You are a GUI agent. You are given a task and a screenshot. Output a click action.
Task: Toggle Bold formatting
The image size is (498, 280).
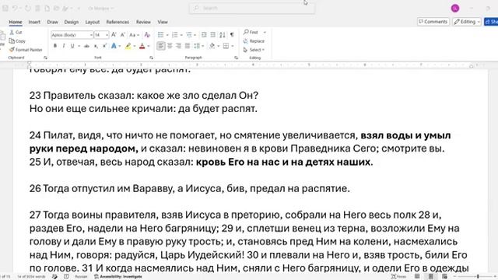coord(55,46)
